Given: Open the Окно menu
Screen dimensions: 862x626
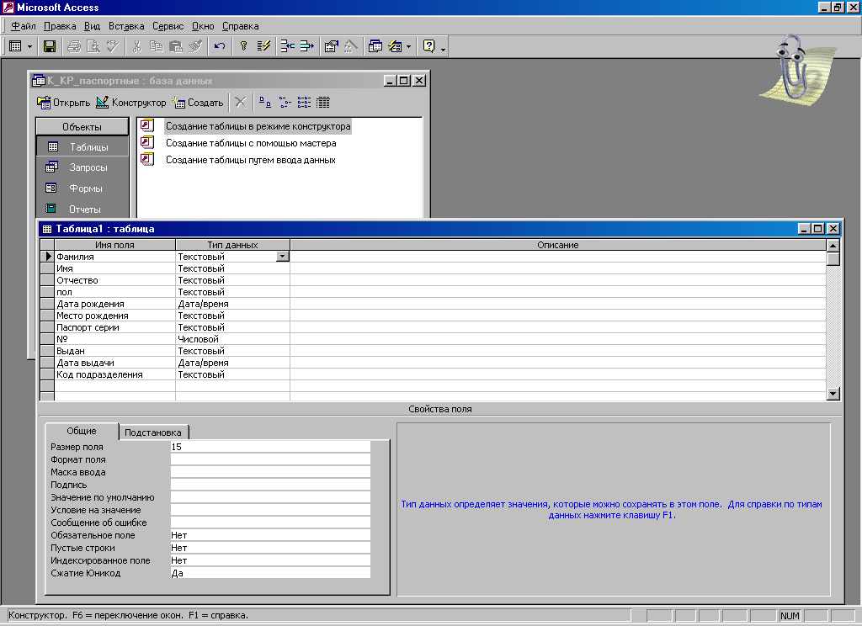Looking at the screenshot, I should [x=203, y=26].
